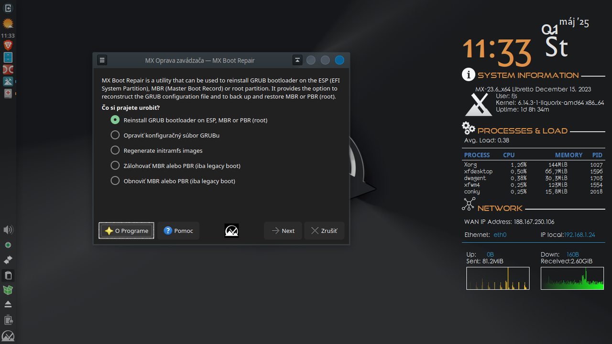The image size is (612, 344).
Task: Launch Brave browser from the panel
Action: click(8, 45)
